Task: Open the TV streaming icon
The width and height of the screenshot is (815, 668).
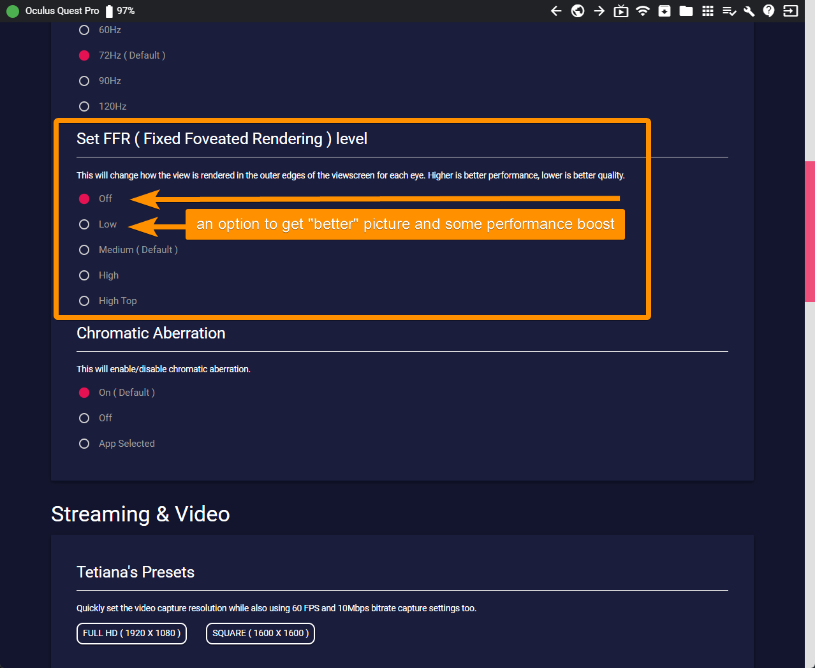Action: 620,11
